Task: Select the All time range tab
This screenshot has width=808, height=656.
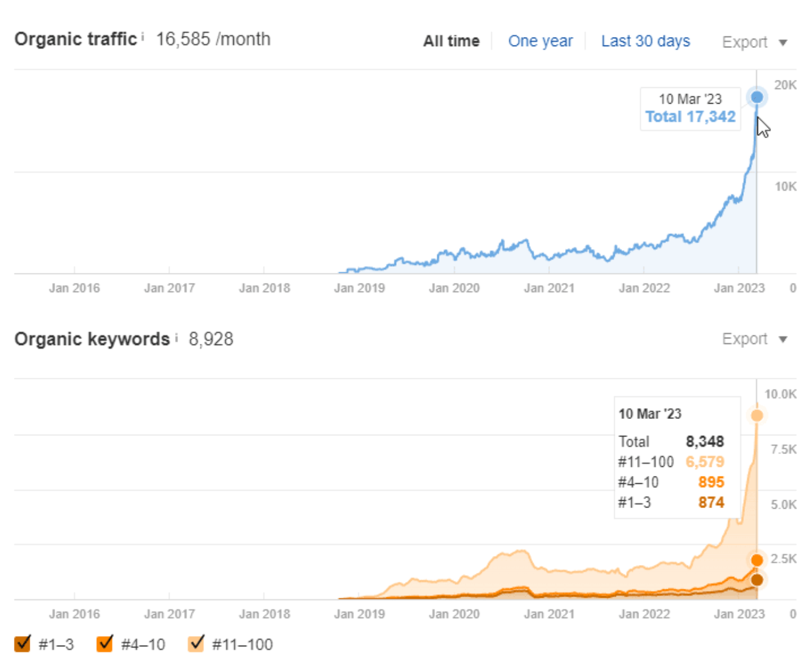Action: coord(451,41)
